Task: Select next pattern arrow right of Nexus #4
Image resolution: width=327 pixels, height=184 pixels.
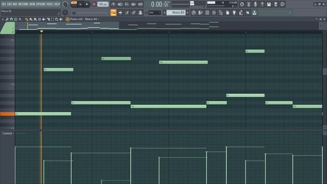Action: click(188, 13)
